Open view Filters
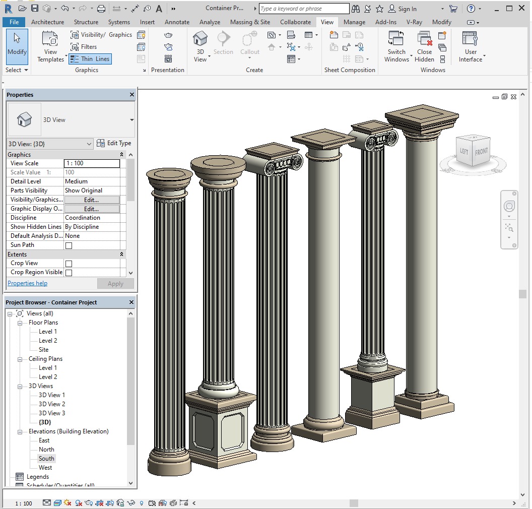The image size is (532, 509). click(x=84, y=47)
